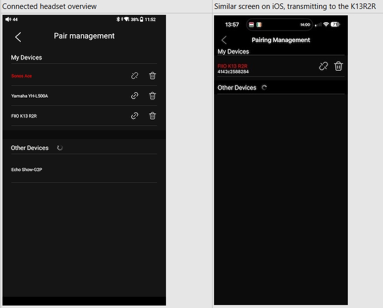Viewport: 383px width, 308px height.
Task: Delete FIIO K13 R2R on the iOS screen
Action: (x=338, y=66)
